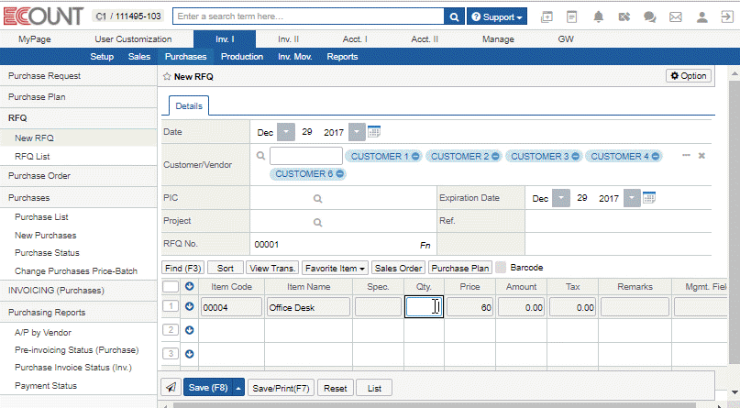740x408 pixels.
Task: Open RFQ List in the sidebar
Action: coord(32,157)
